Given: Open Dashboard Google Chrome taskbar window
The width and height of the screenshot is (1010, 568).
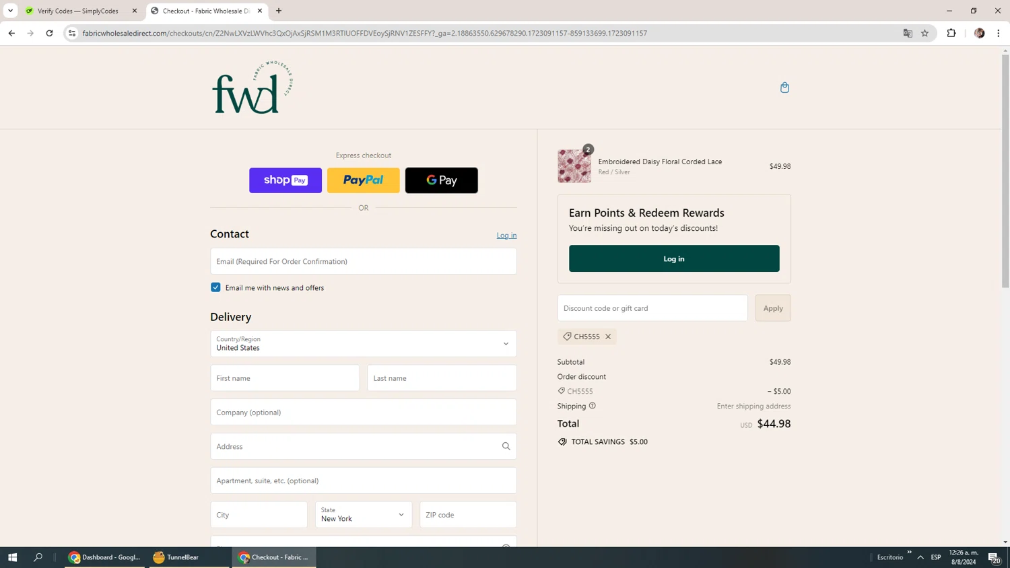Looking at the screenshot, I should point(104,557).
